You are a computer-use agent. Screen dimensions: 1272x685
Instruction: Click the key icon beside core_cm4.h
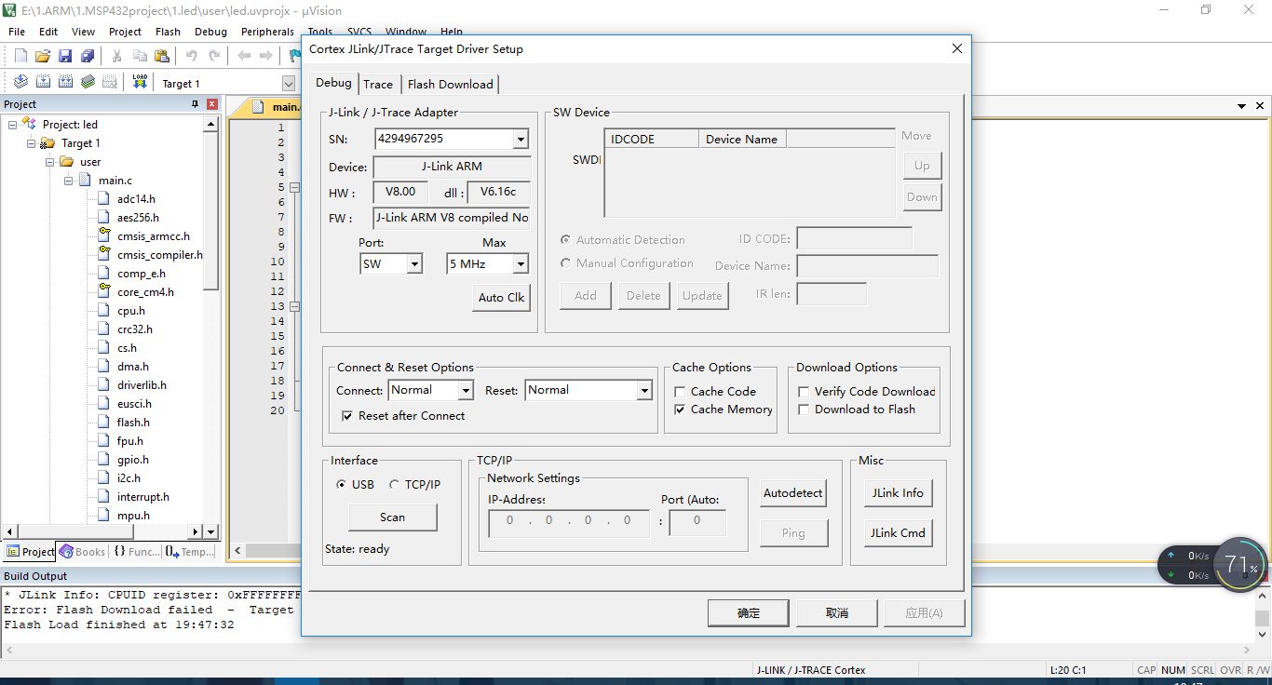(103, 292)
